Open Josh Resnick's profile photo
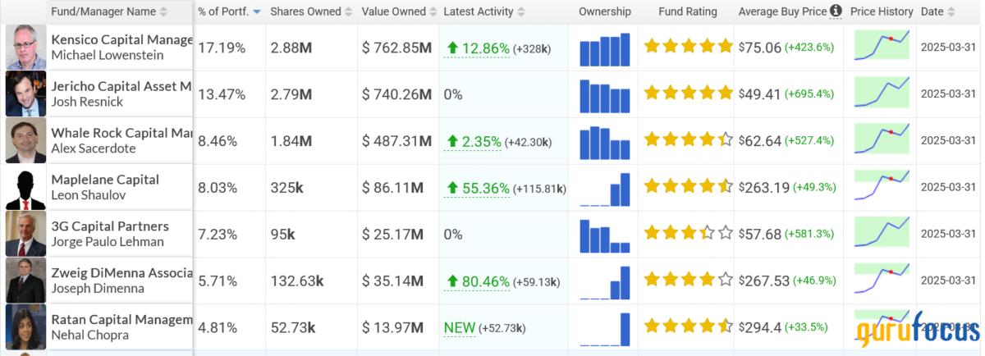985x356 pixels. [26, 94]
